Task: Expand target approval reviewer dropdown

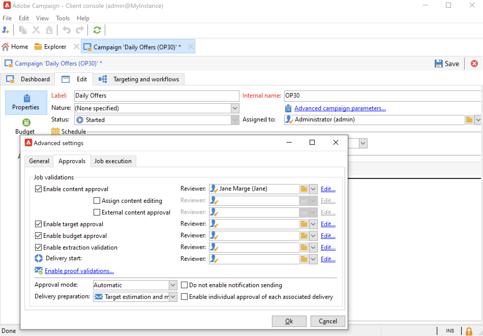Action: (313, 224)
